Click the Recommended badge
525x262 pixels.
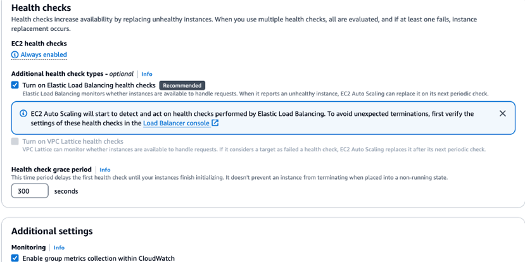(x=182, y=85)
